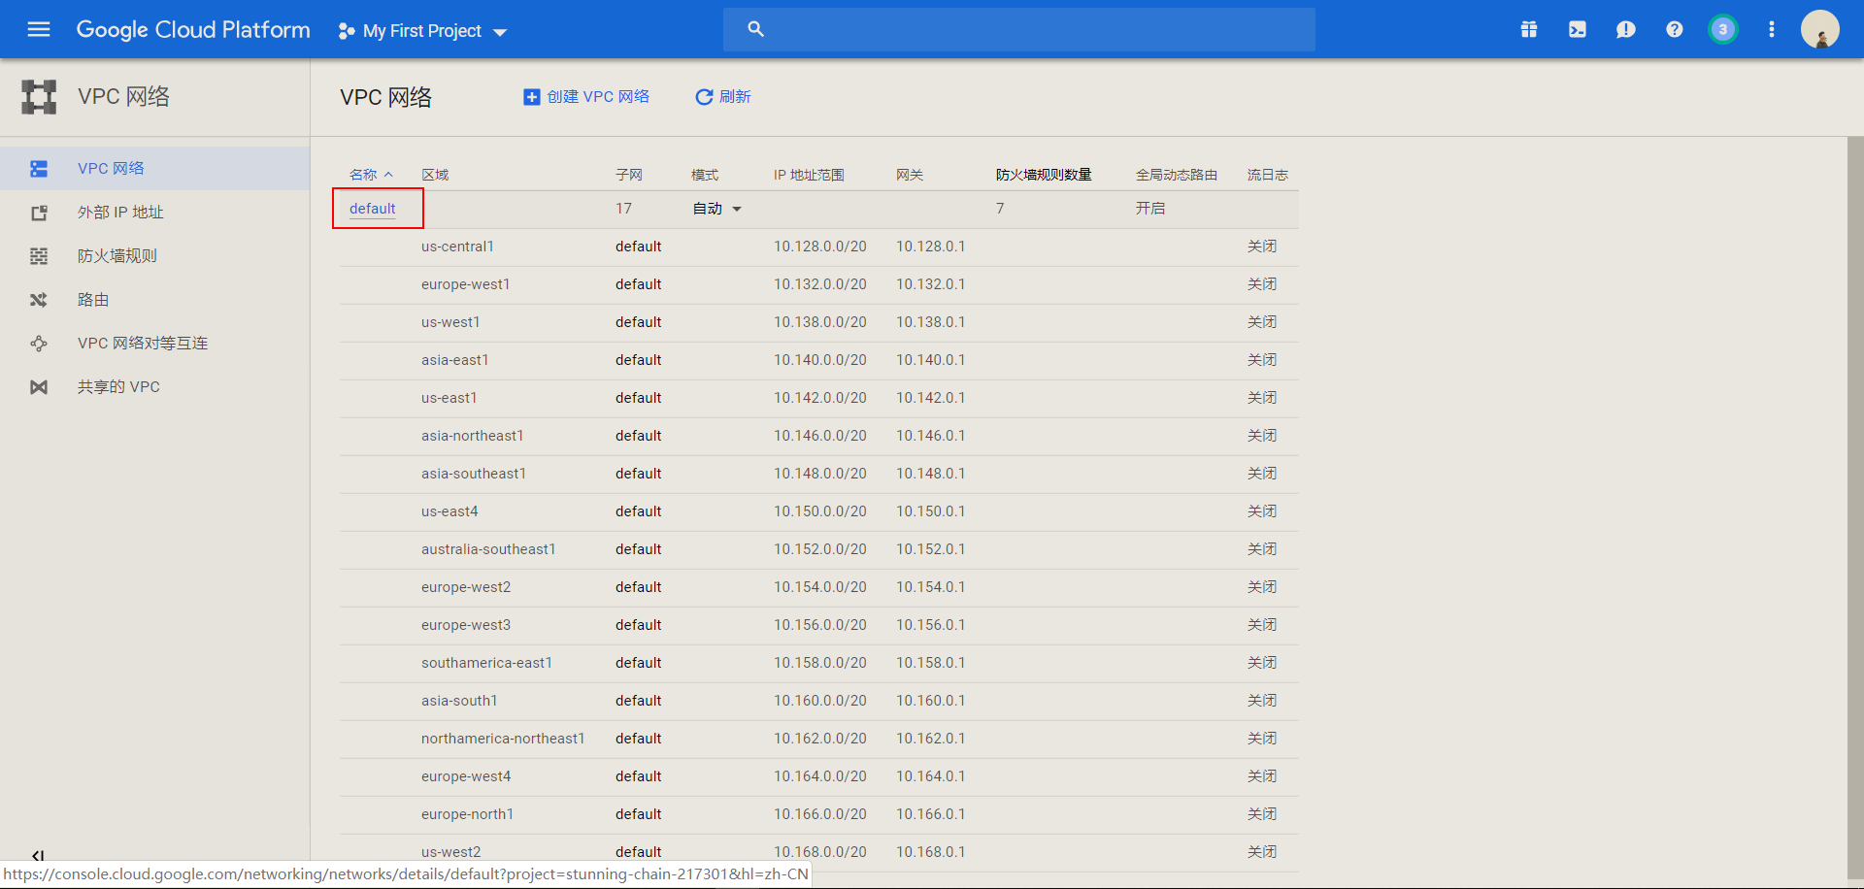Click the 路由 sidebar icon
The image size is (1864, 889).
click(39, 300)
